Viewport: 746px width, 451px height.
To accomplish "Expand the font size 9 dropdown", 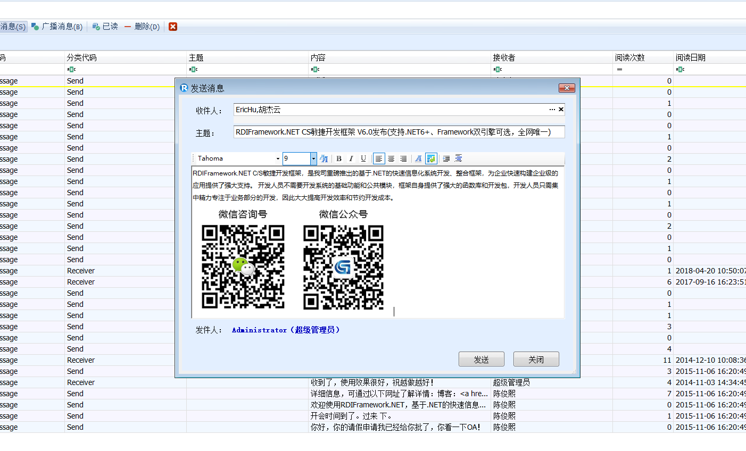I will (x=313, y=158).
